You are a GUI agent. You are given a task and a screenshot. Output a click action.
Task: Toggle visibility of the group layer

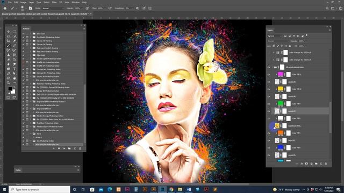pos(269,68)
